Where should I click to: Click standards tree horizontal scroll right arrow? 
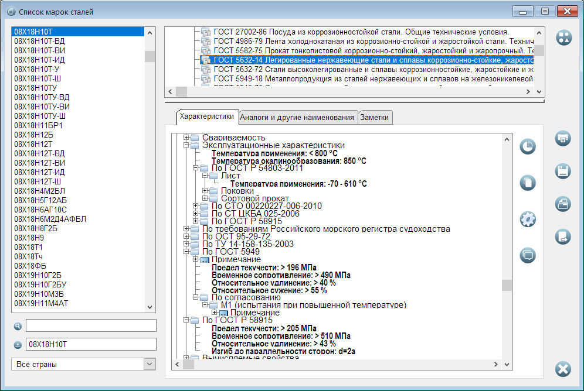coord(528,91)
